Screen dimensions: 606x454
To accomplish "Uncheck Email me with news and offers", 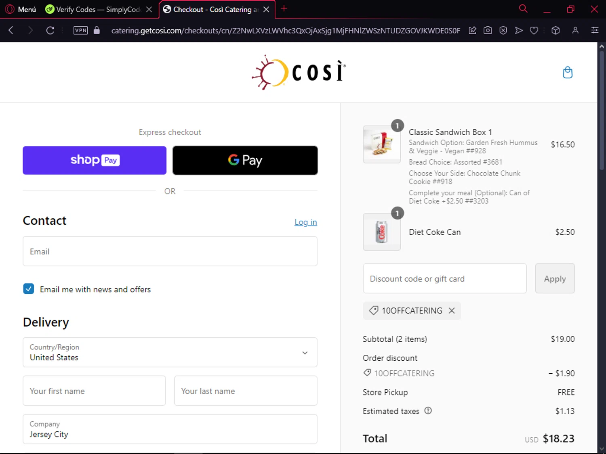I will coord(29,289).
